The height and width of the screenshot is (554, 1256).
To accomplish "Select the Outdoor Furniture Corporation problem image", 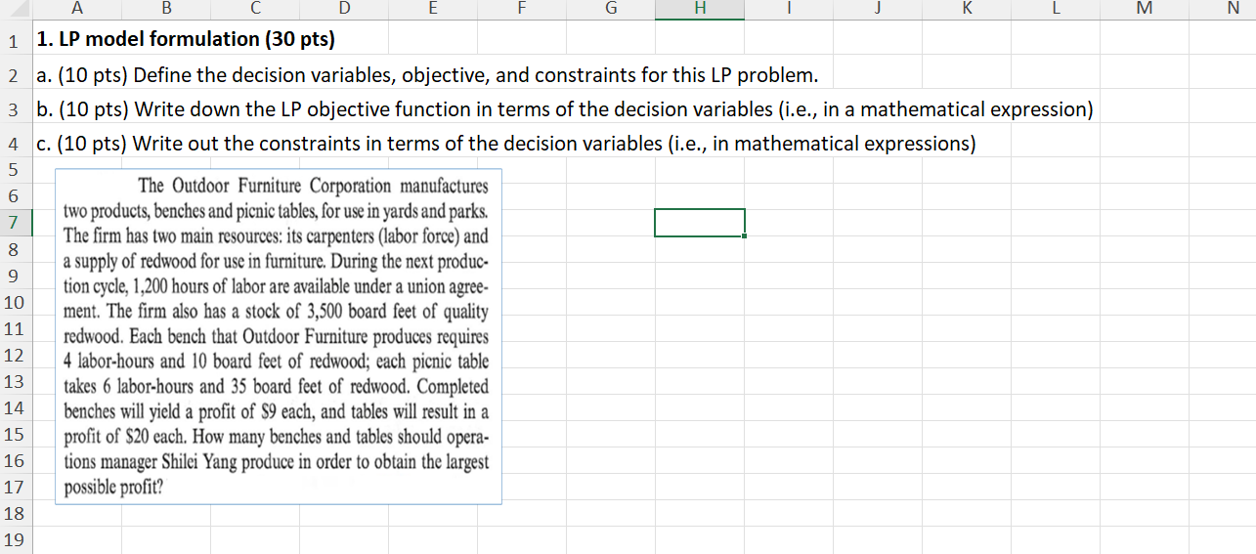I will (279, 337).
